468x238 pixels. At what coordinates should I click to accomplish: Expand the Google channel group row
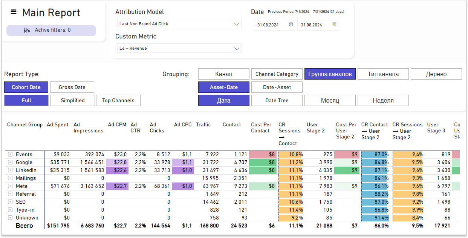point(10,162)
